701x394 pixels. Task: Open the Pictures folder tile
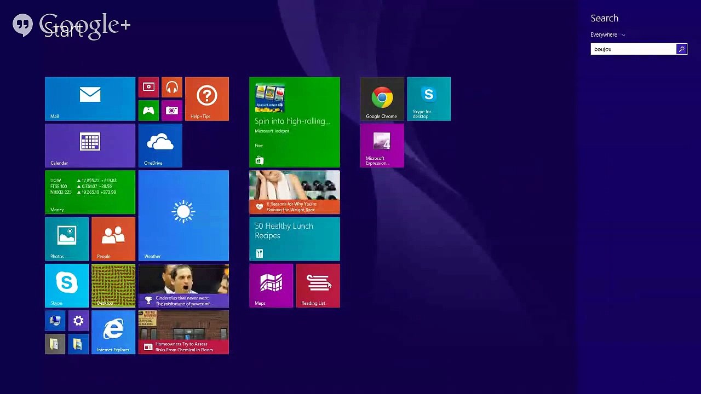(x=78, y=344)
